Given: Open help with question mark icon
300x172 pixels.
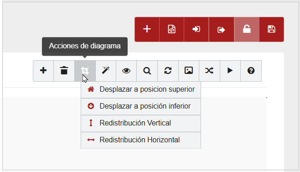Looking at the screenshot, I should pos(251,71).
